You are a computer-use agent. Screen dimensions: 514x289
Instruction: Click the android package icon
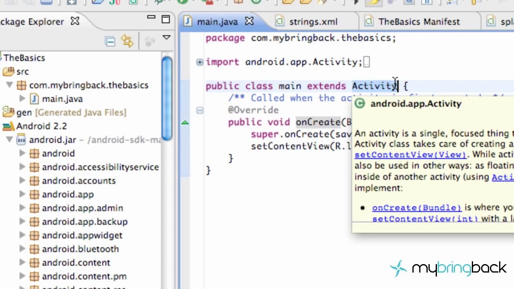[x=35, y=153]
